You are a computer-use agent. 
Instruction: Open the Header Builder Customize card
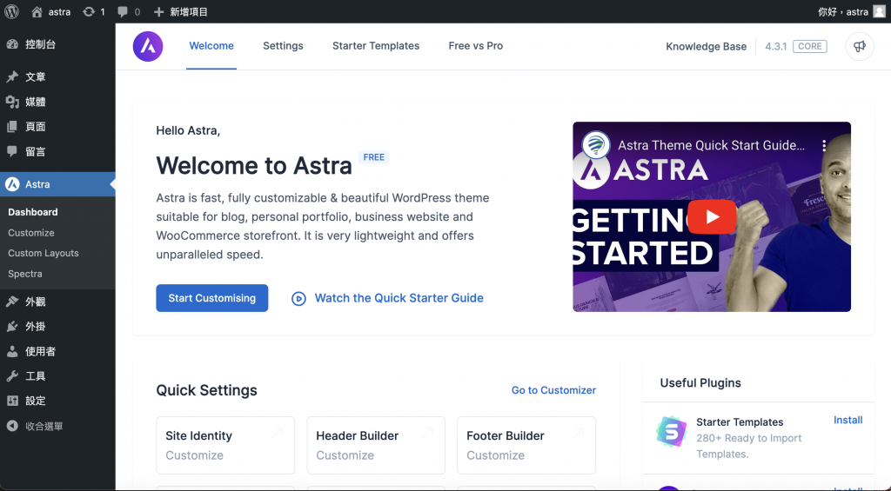376,446
